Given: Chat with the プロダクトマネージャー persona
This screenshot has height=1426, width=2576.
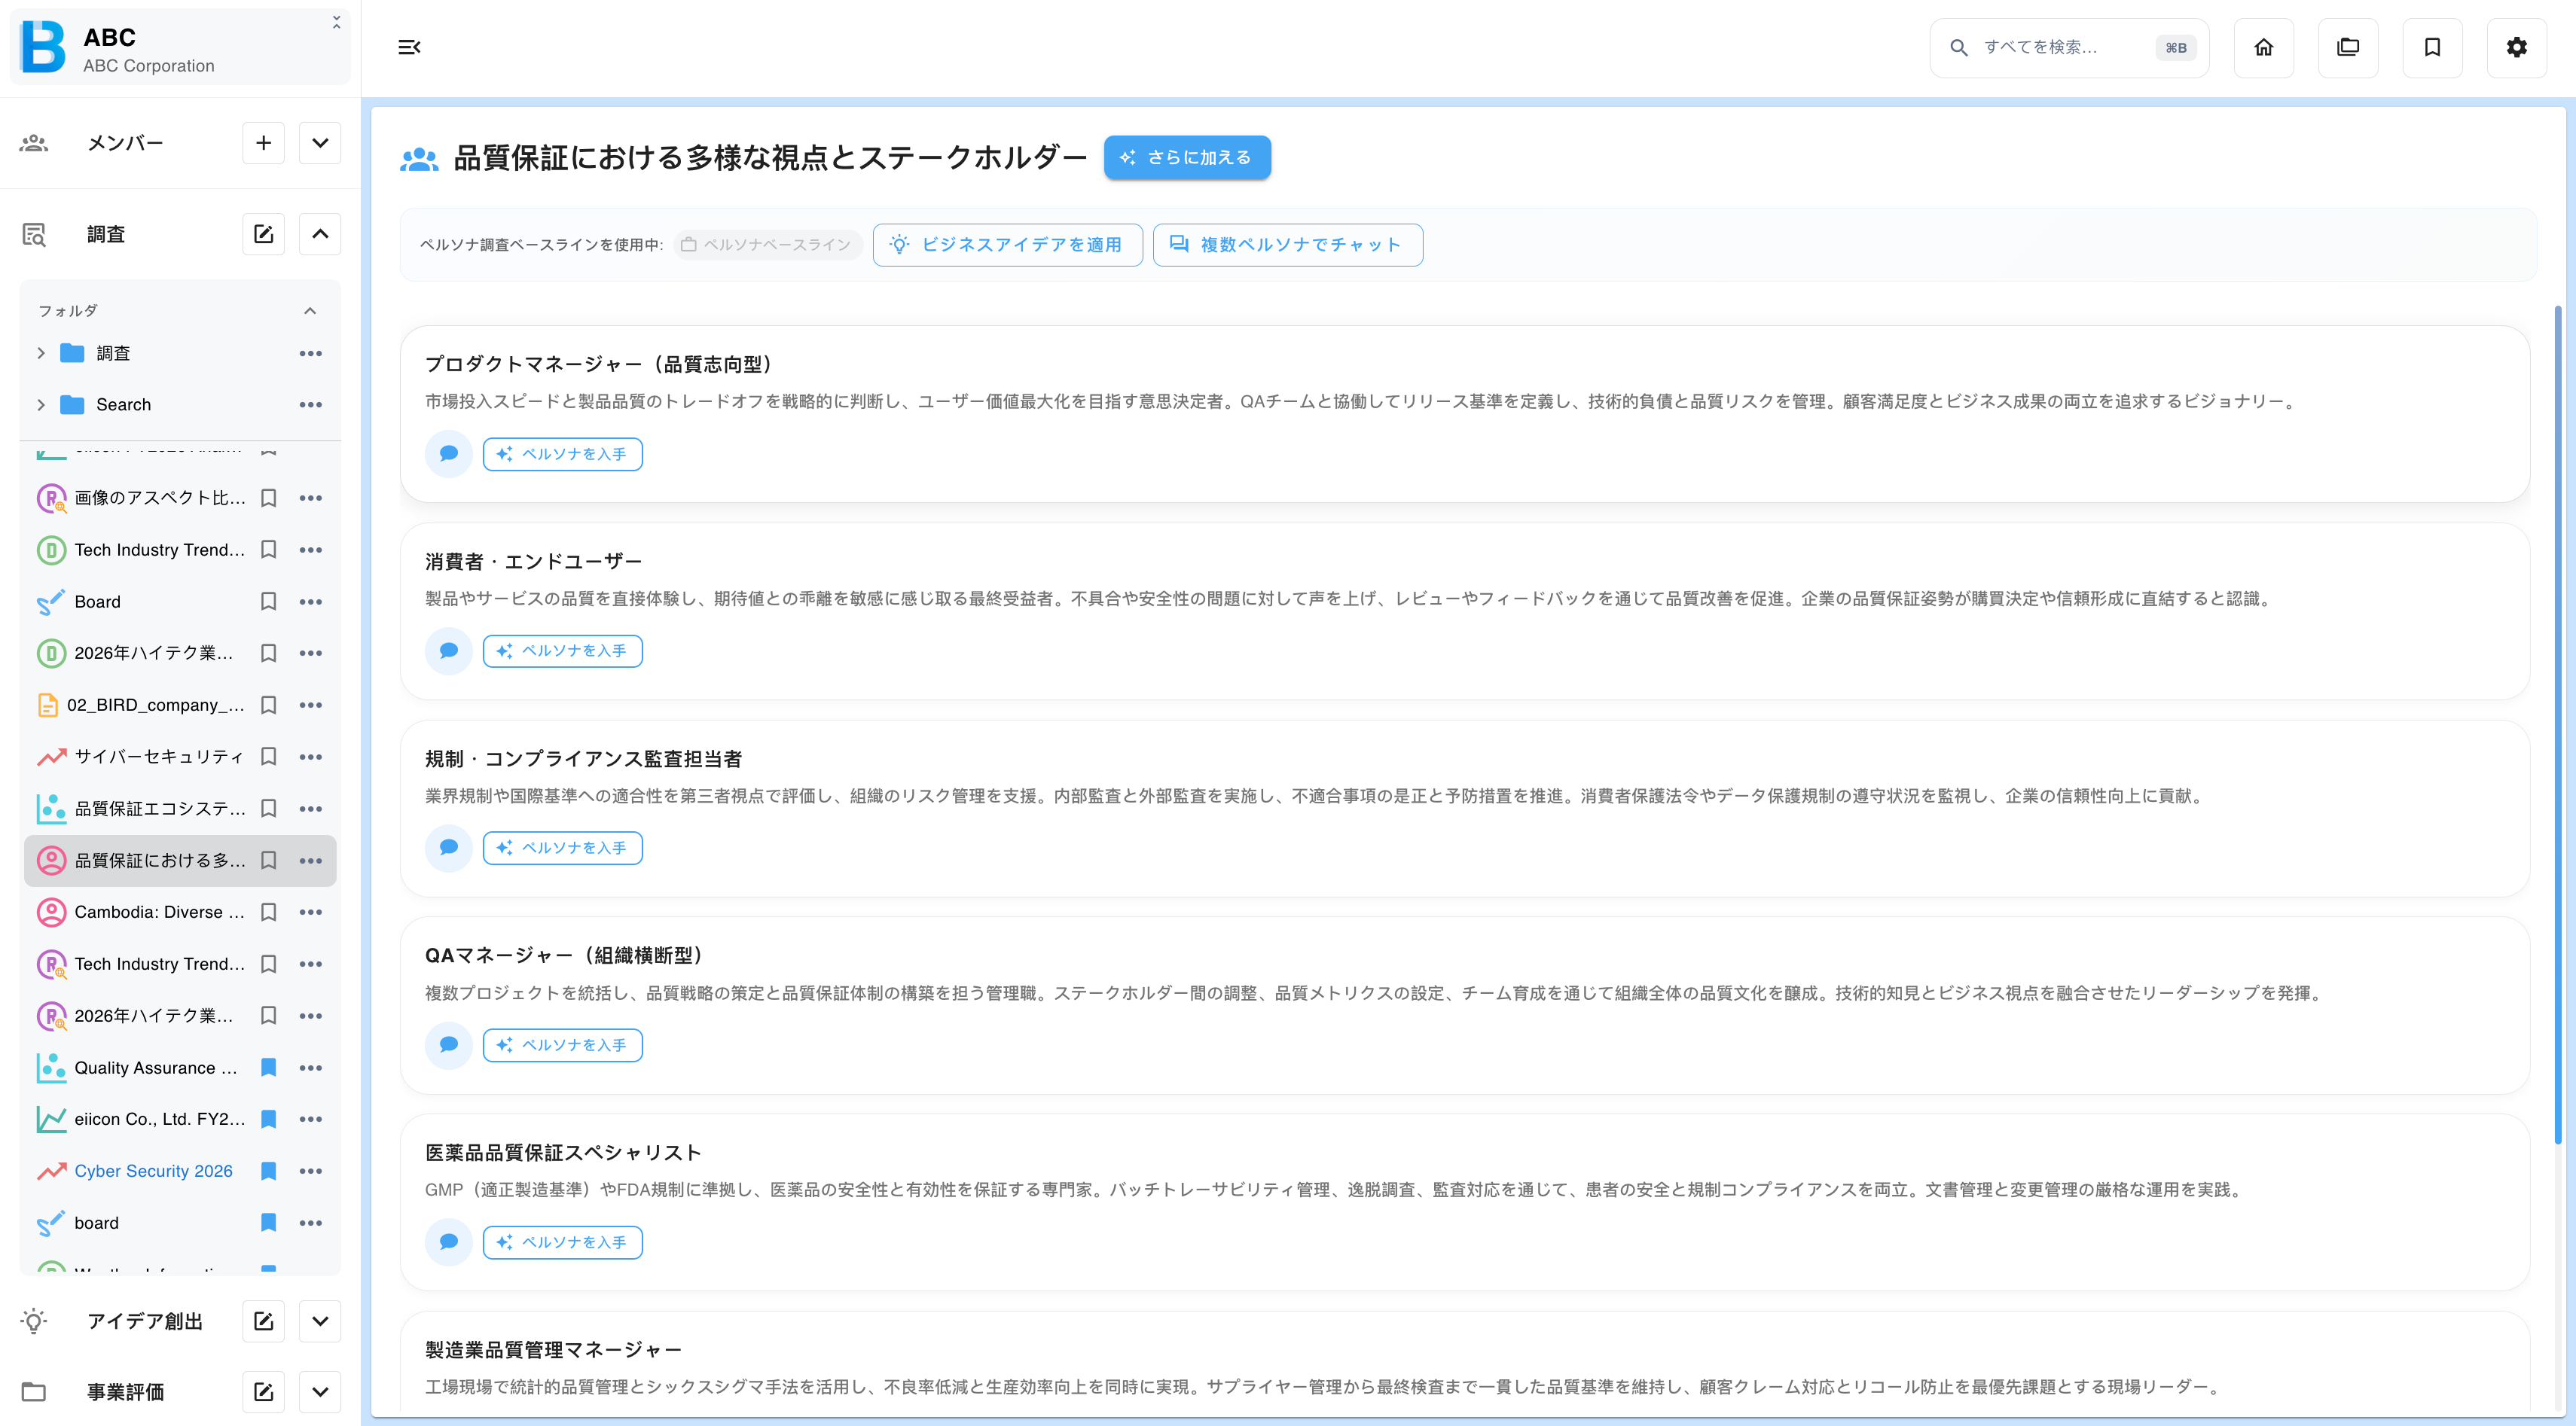Looking at the screenshot, I should (x=448, y=454).
